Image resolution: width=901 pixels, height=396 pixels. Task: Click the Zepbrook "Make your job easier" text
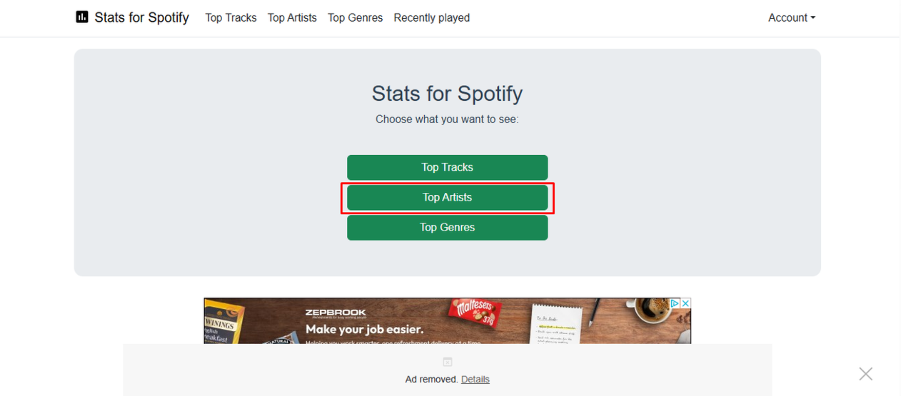click(x=365, y=329)
